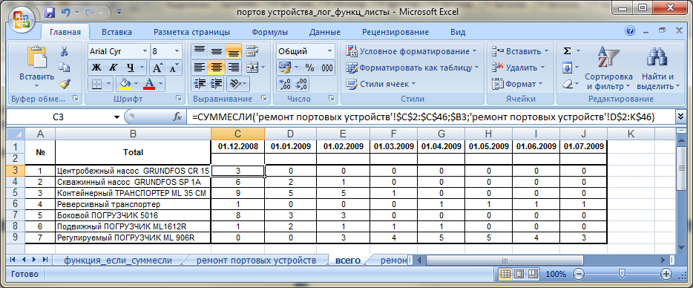Click the large Paste clipboard icon
693x288 pixels.
click(x=37, y=57)
